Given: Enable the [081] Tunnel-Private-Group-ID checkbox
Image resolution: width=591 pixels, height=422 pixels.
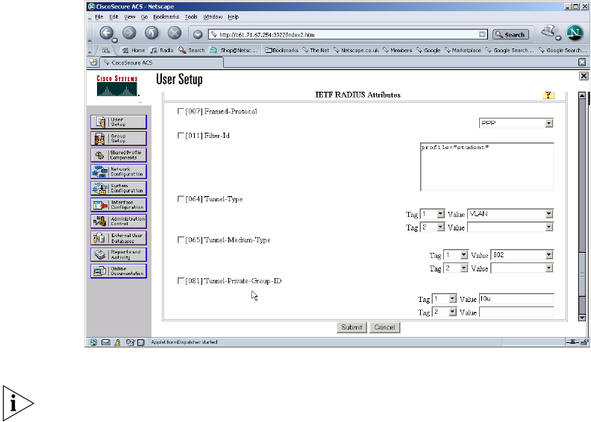Looking at the screenshot, I should click(181, 281).
